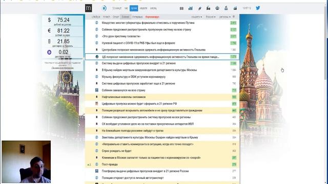The image size is (328, 184).
Task: Expand the 'Россия' country dropdown
Action: (x=211, y=17)
